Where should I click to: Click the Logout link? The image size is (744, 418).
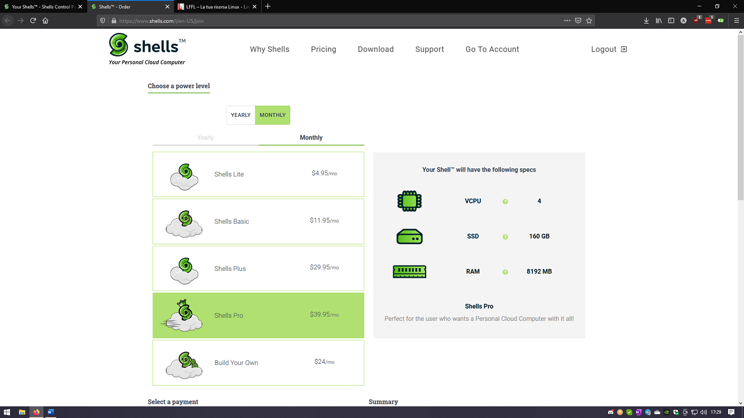608,49
